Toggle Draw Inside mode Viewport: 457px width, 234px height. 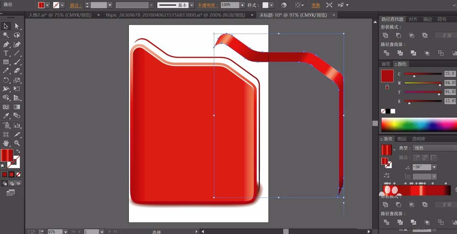19,183
